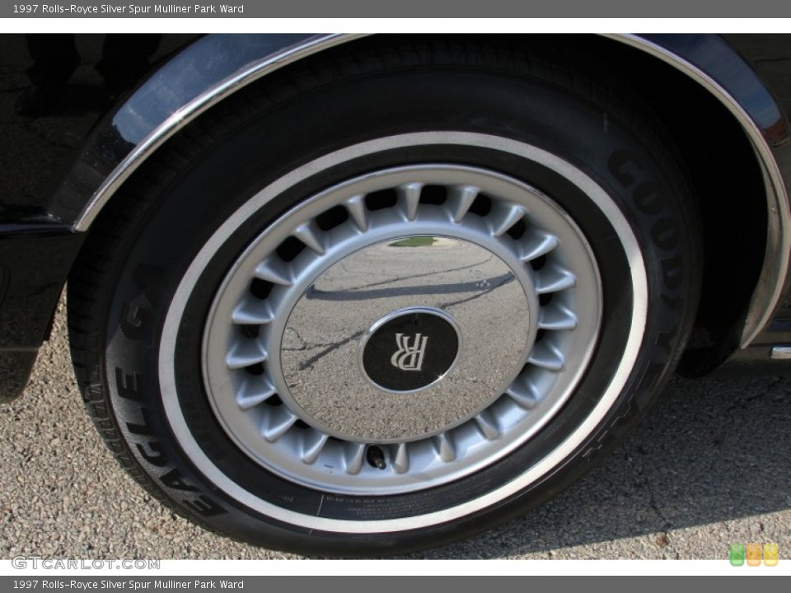Click the Rolls-Royce wheel photo
This screenshot has width=791, height=593.
click(x=395, y=296)
